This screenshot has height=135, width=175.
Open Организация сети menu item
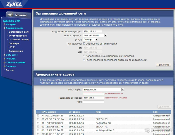(19, 32)
